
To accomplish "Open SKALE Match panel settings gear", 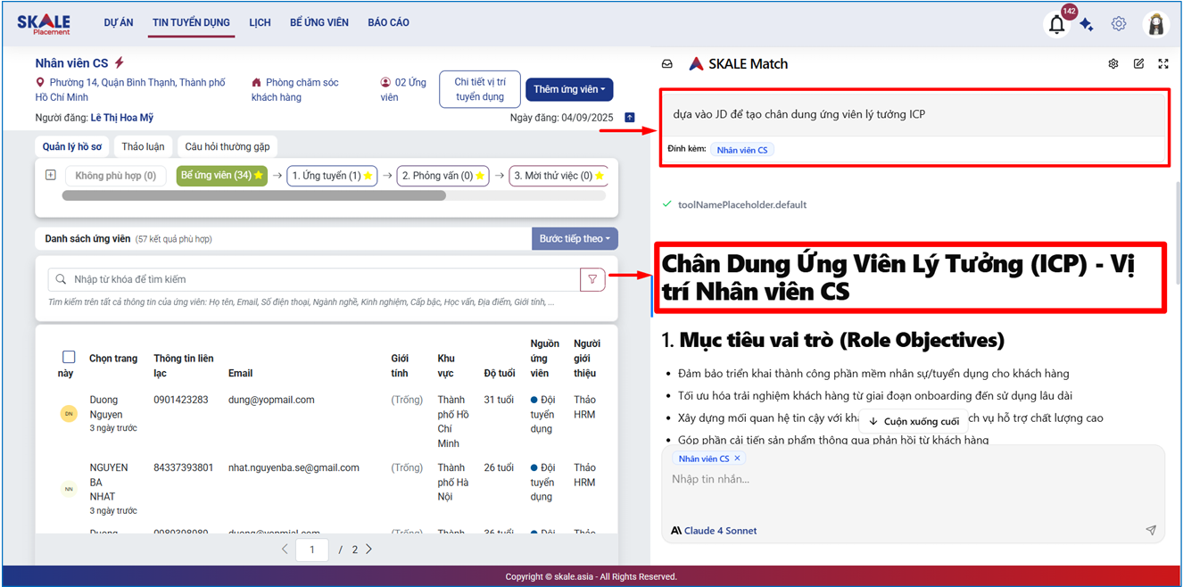I will 1113,64.
